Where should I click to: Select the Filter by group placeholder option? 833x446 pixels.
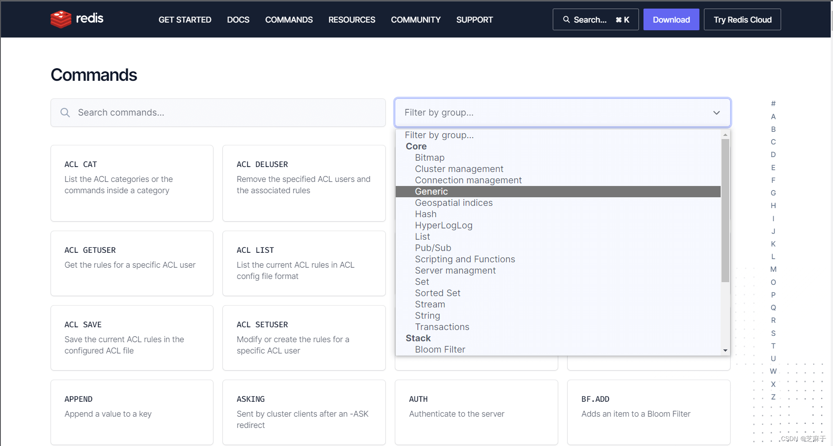click(x=558, y=135)
